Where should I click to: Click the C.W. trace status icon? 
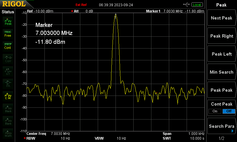8,96
